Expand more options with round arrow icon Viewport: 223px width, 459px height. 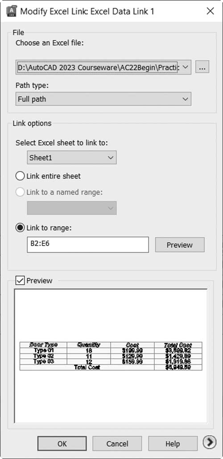pyautogui.click(x=209, y=442)
